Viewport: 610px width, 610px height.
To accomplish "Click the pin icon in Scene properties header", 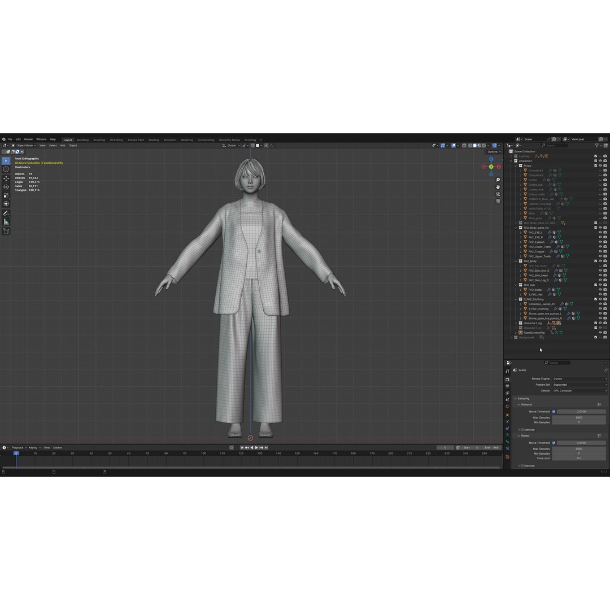I will coord(605,370).
